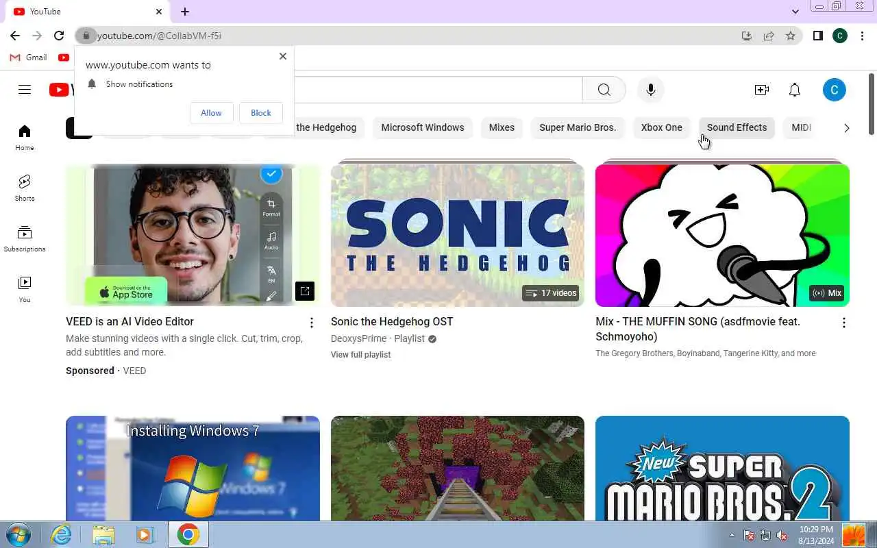The width and height of the screenshot is (877, 548).
Task: Click the VEED sponsor name link
Action: (x=134, y=371)
